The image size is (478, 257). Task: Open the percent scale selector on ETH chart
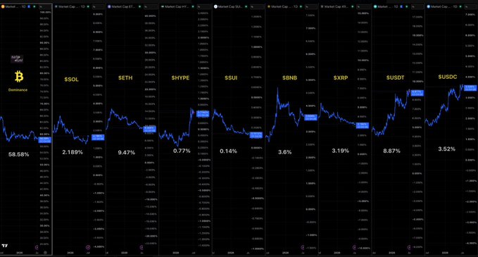(x=150, y=7)
